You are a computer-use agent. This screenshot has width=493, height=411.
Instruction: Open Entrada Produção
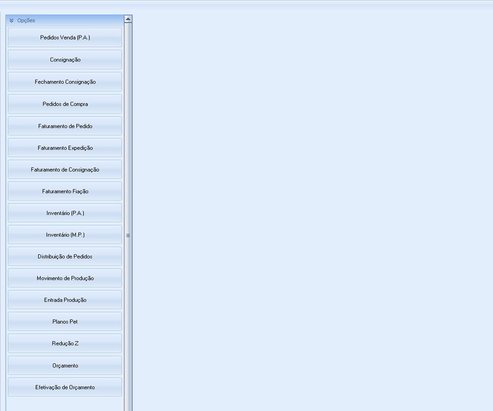tap(65, 300)
